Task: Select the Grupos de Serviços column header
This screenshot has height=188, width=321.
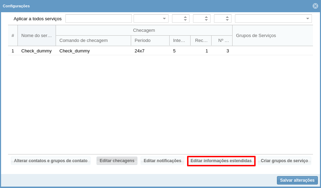Action: point(272,36)
